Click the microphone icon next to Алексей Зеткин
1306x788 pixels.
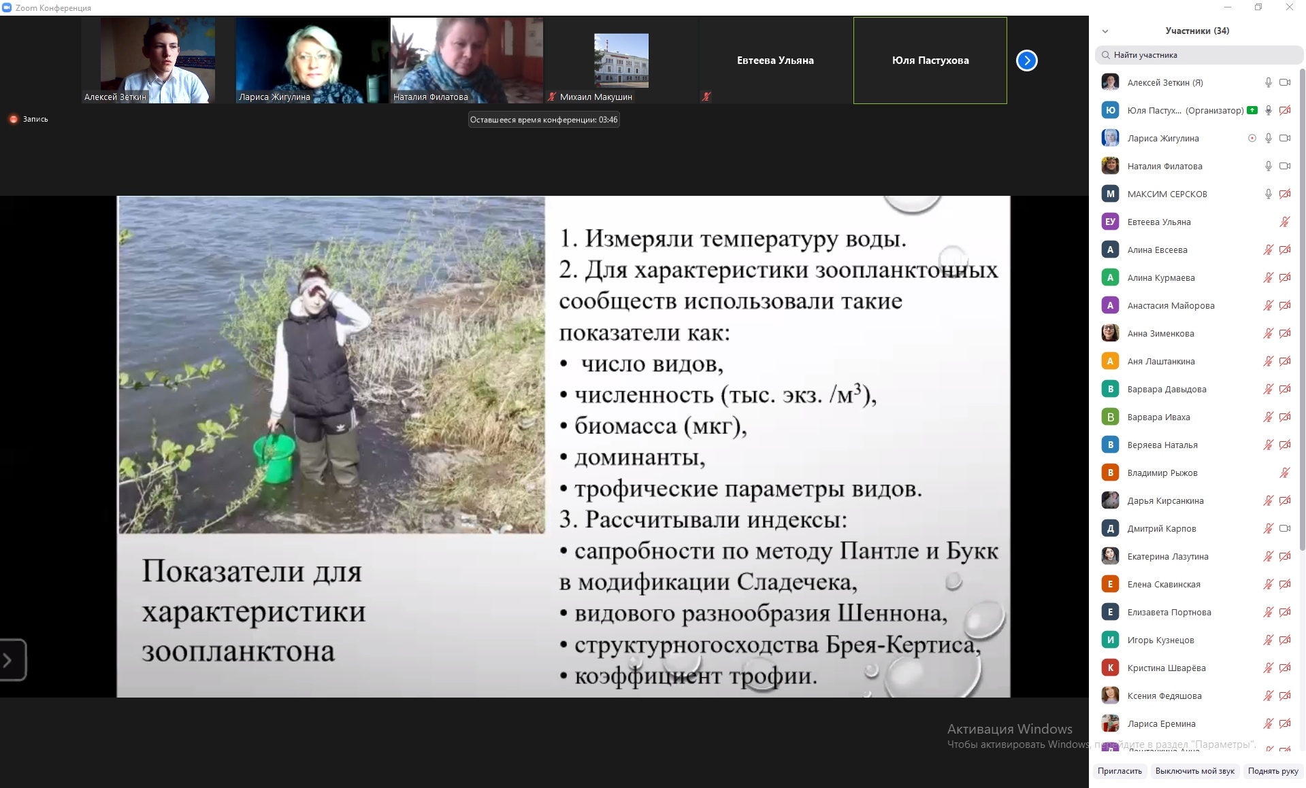point(1268,82)
